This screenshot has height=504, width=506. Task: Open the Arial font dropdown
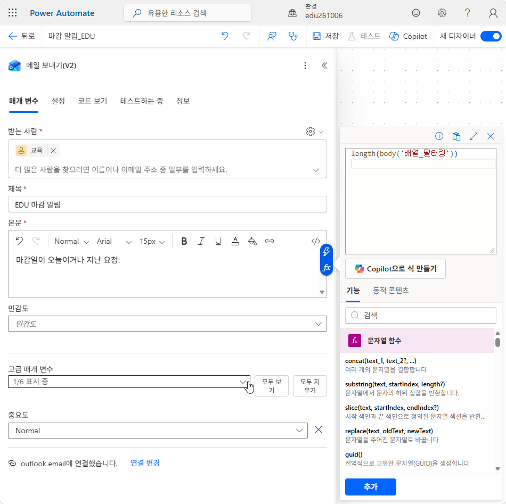click(114, 242)
